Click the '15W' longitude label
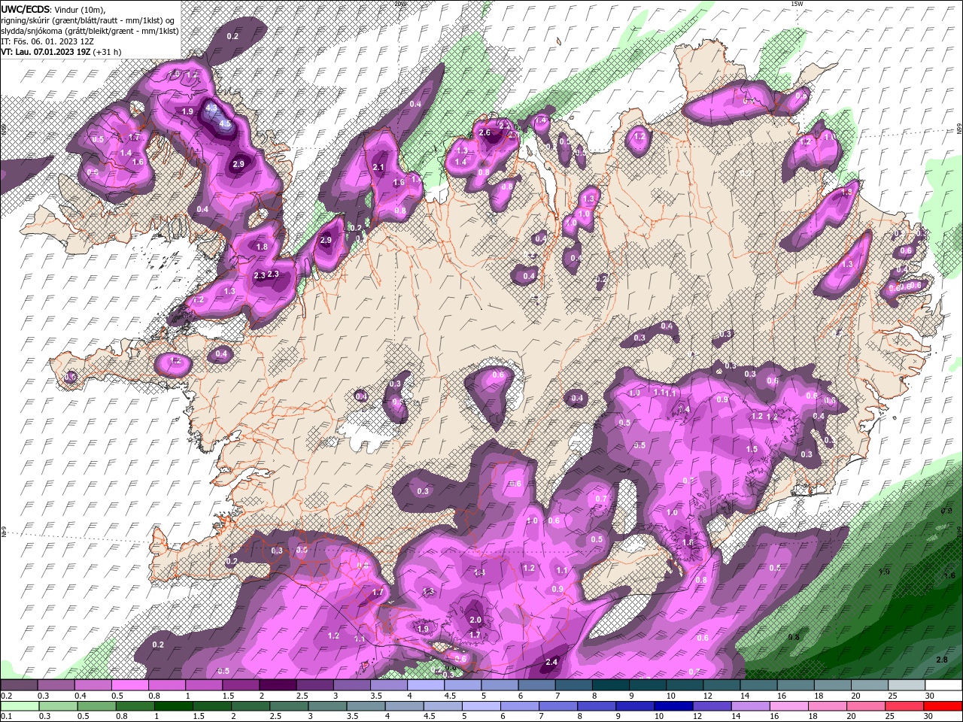Screen dimensions: 963x722 [x=797, y=4]
